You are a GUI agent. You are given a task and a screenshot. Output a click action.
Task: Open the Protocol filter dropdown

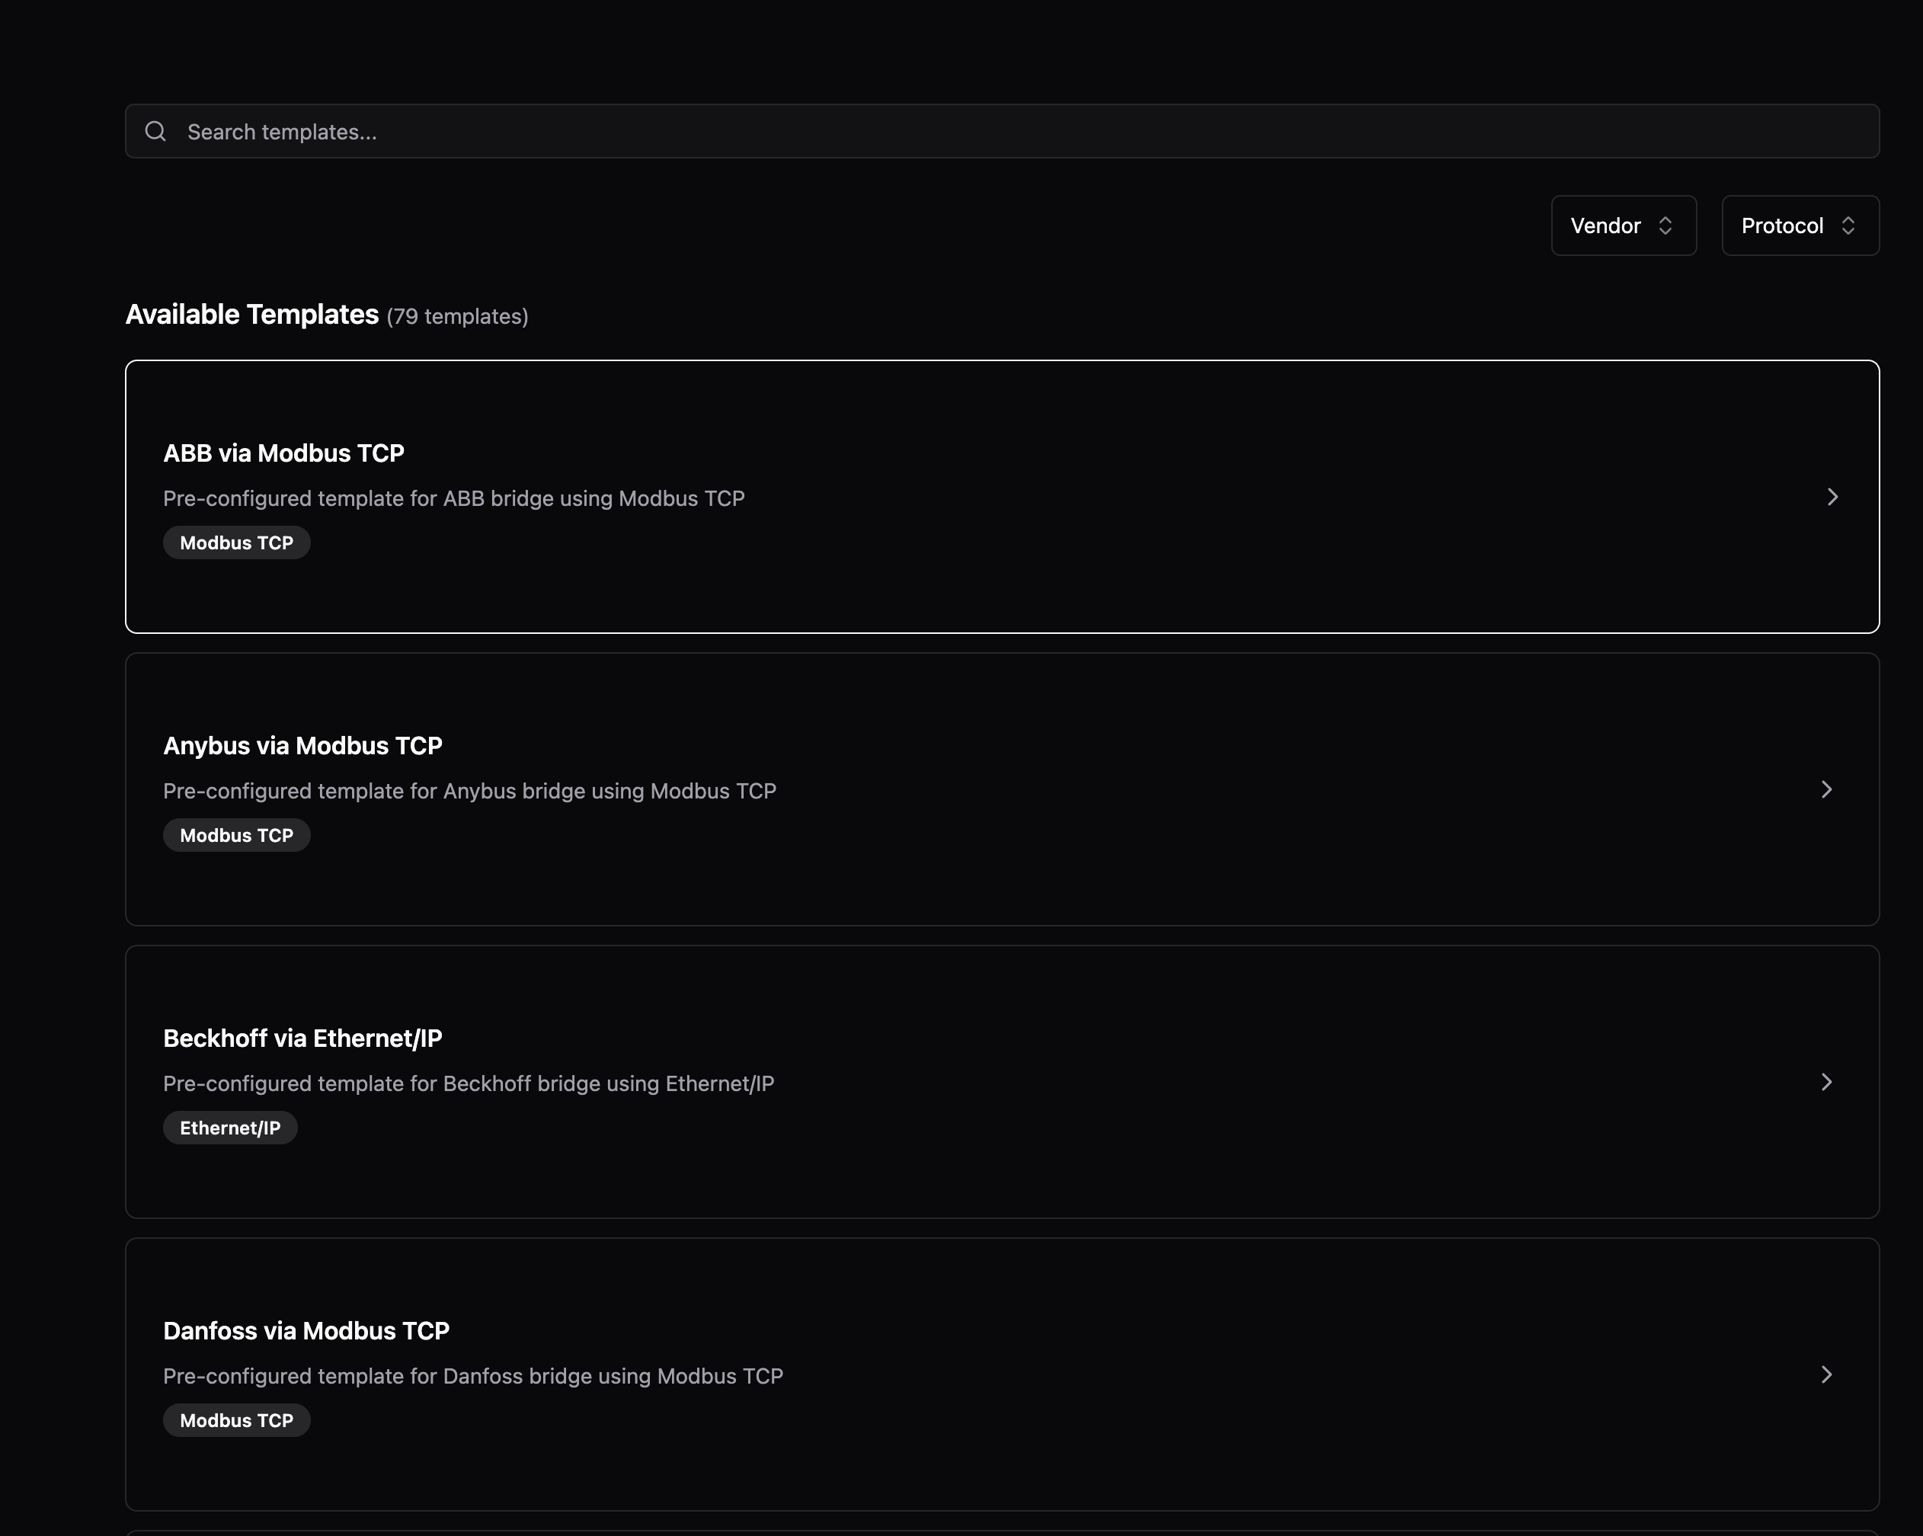click(1800, 226)
